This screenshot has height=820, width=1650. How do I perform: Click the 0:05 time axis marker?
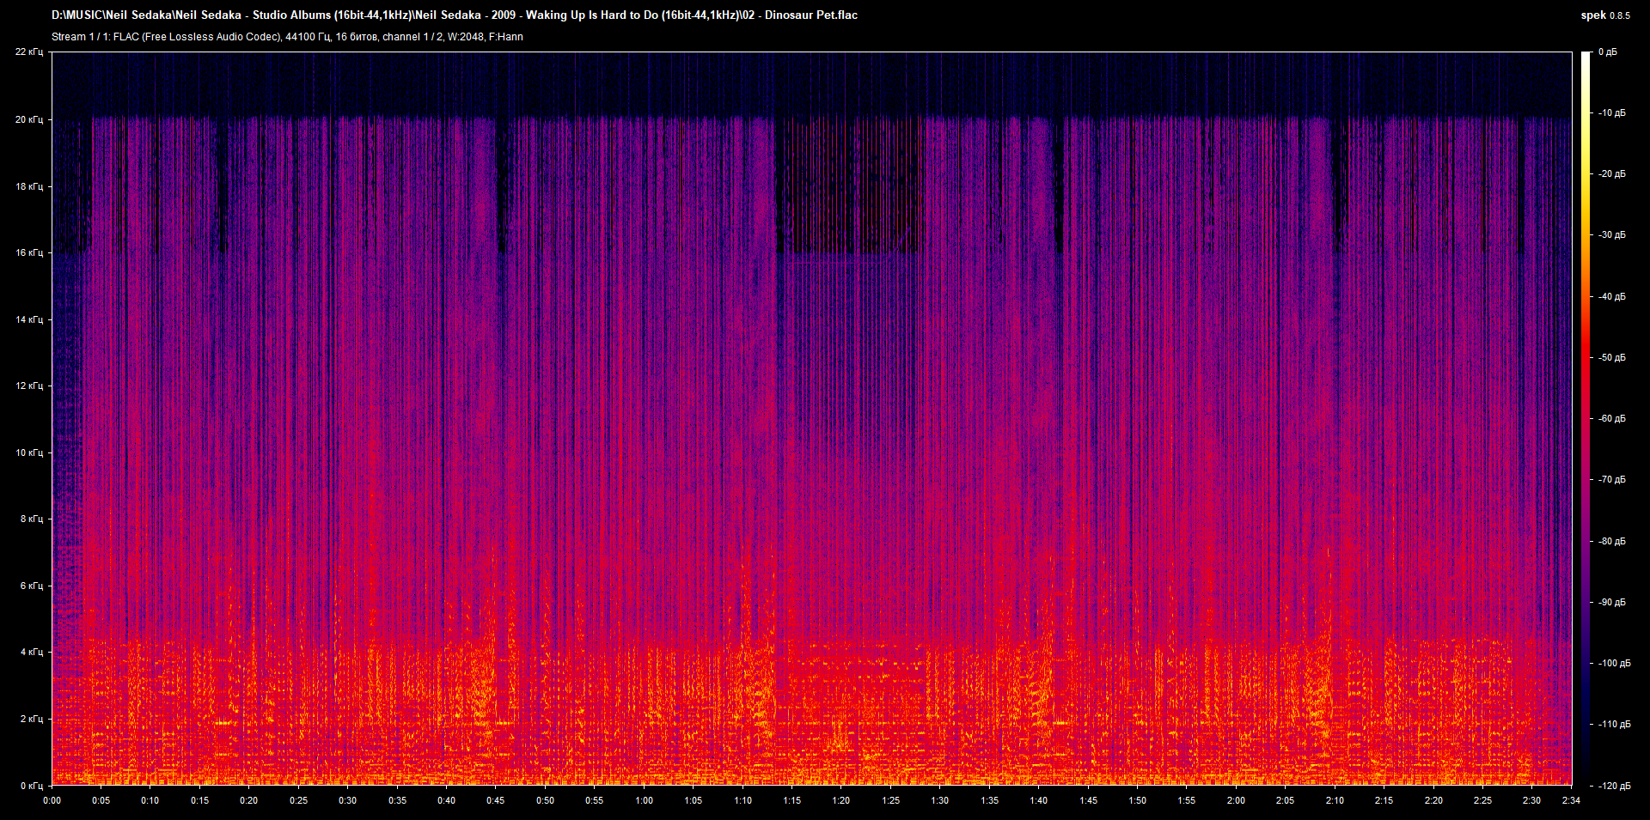click(x=101, y=800)
